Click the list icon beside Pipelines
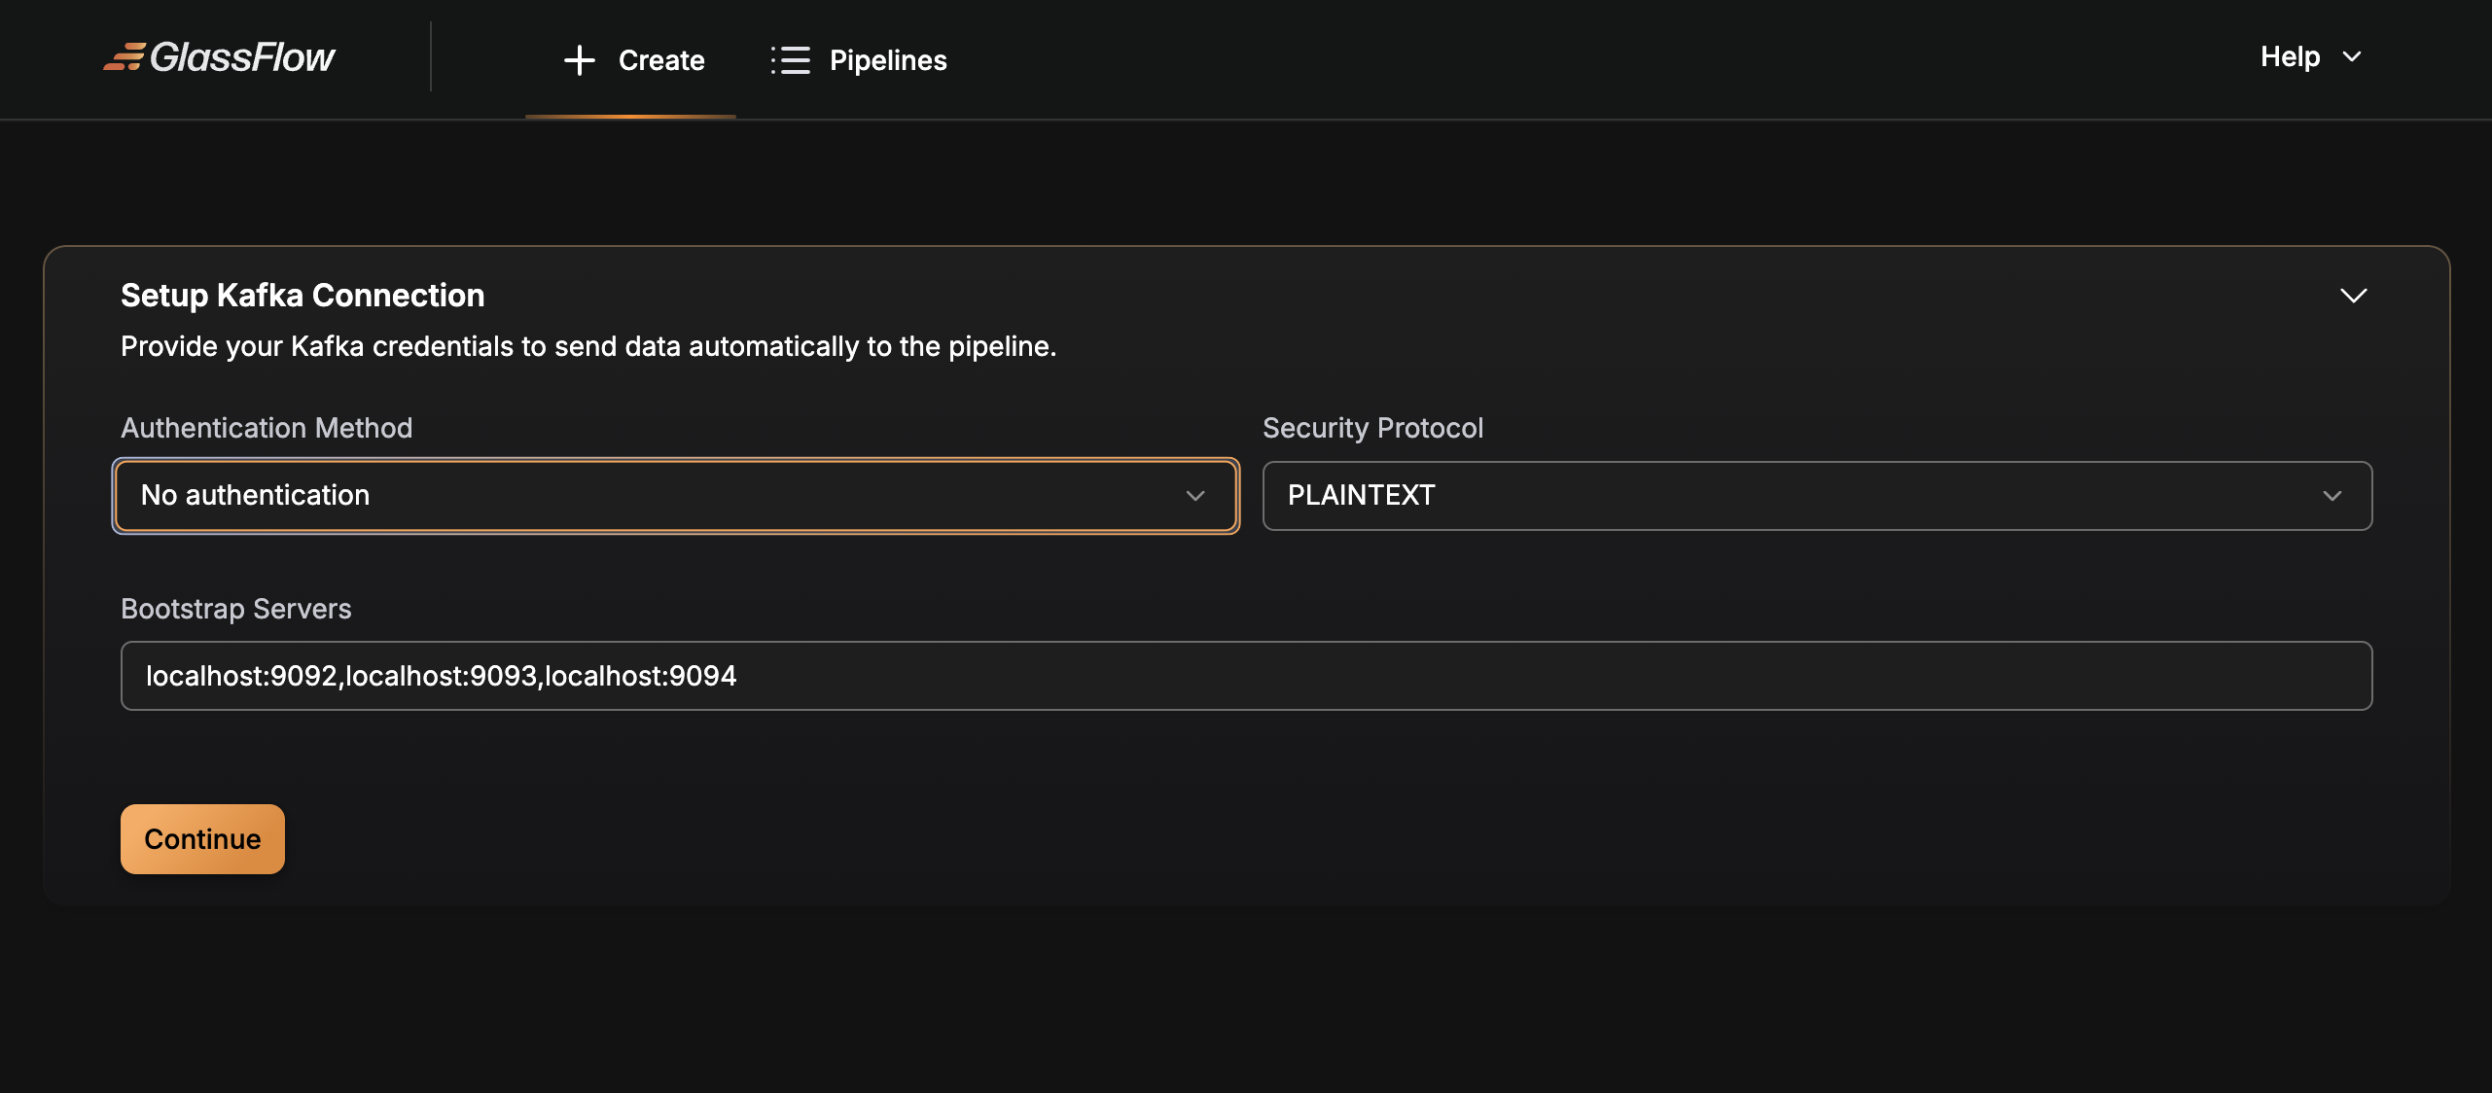 point(790,60)
